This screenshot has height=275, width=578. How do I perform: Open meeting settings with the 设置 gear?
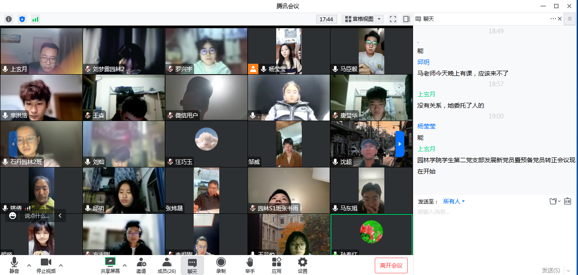coord(302,265)
